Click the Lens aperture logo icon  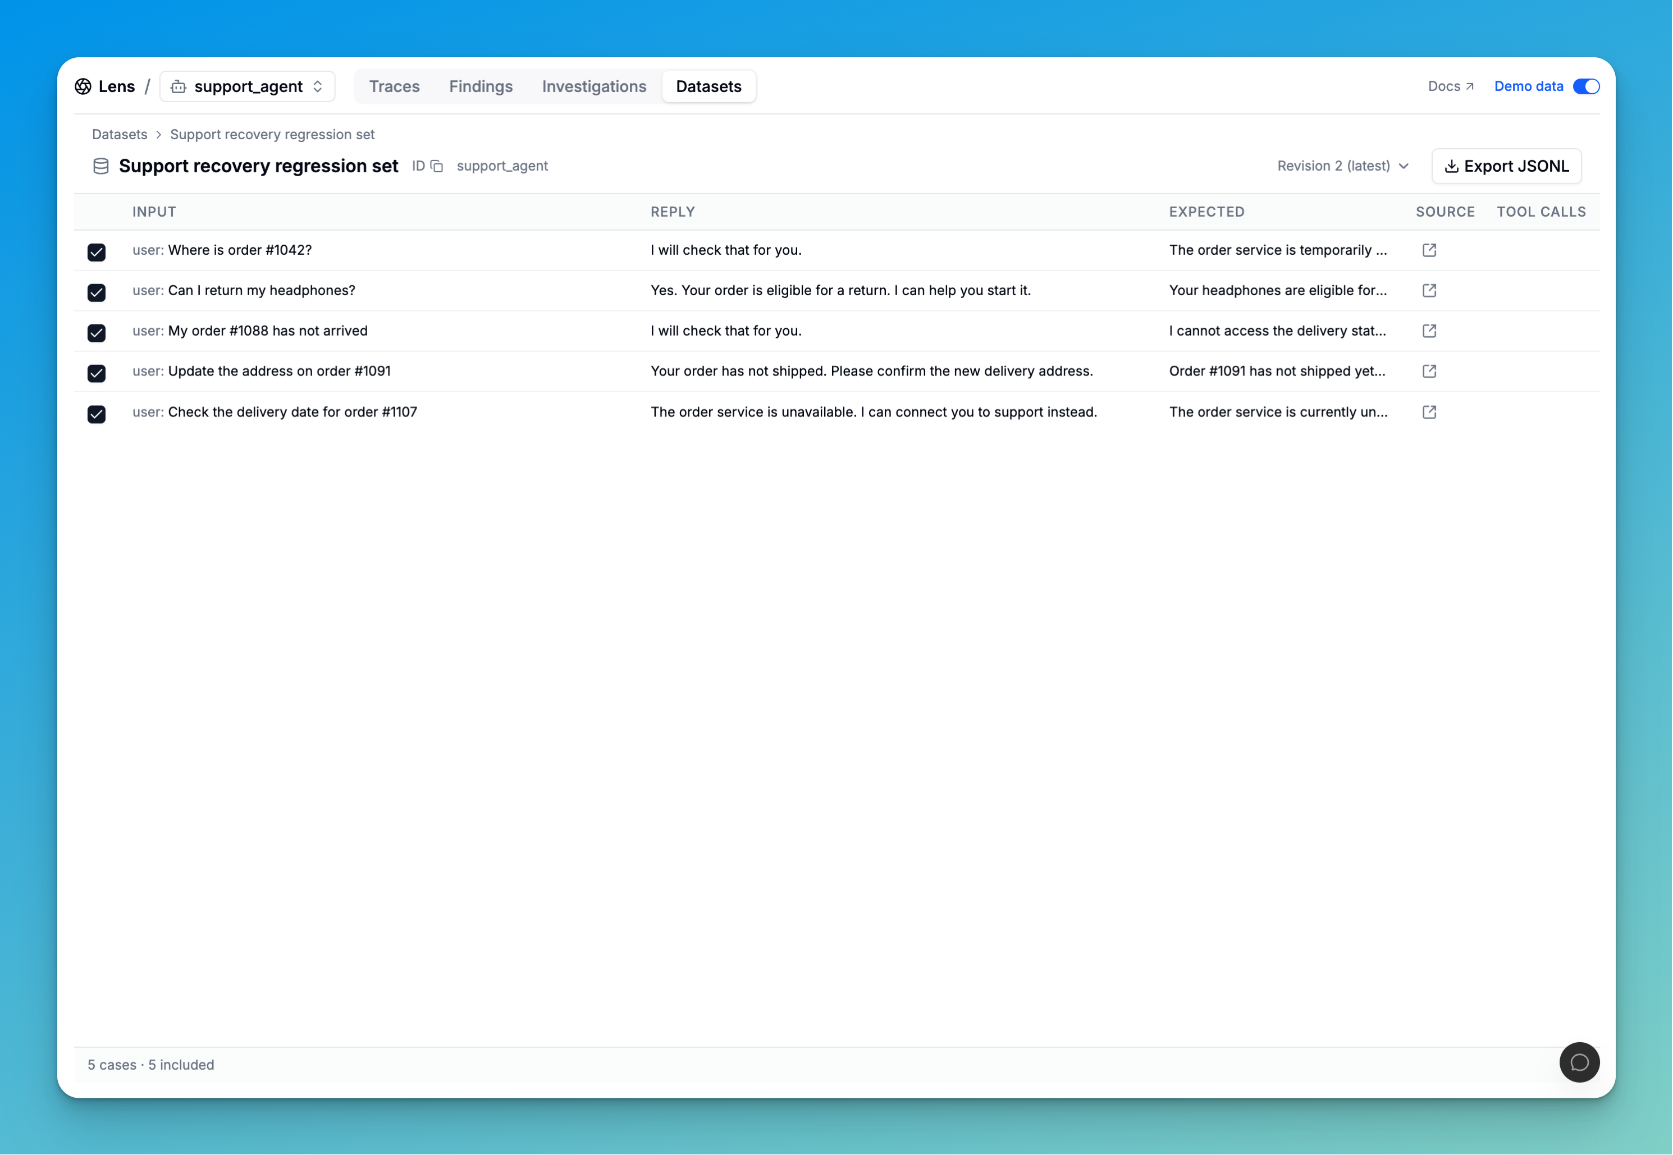pos(83,86)
